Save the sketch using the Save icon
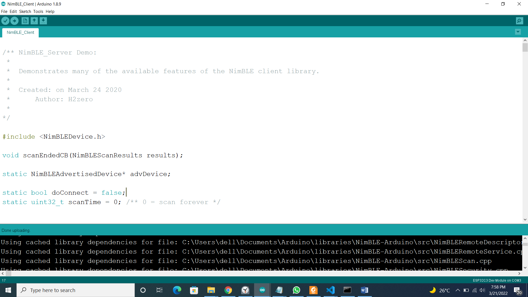The image size is (528, 297). (43, 21)
